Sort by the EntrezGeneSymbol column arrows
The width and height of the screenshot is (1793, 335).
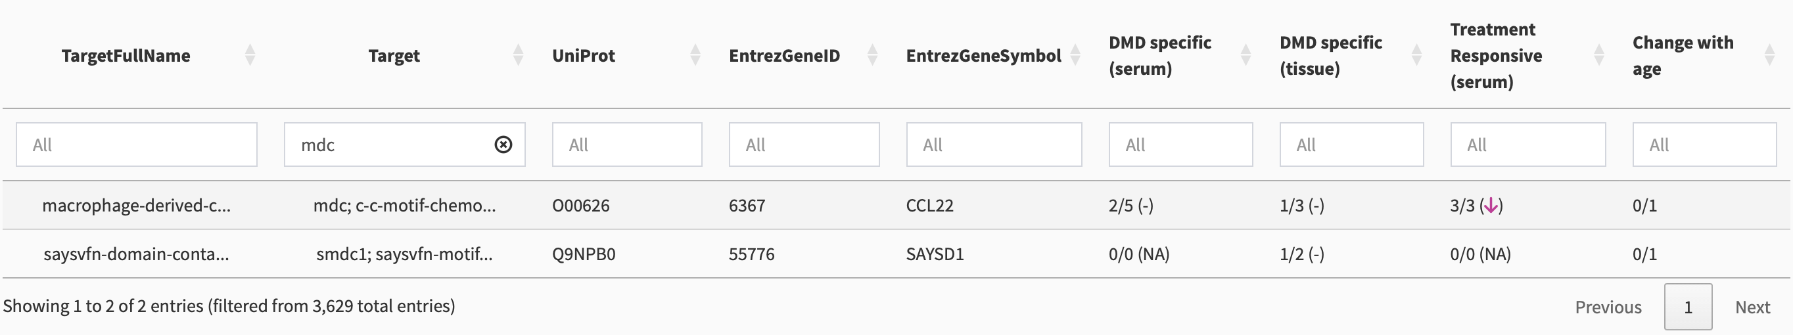coord(1075,55)
